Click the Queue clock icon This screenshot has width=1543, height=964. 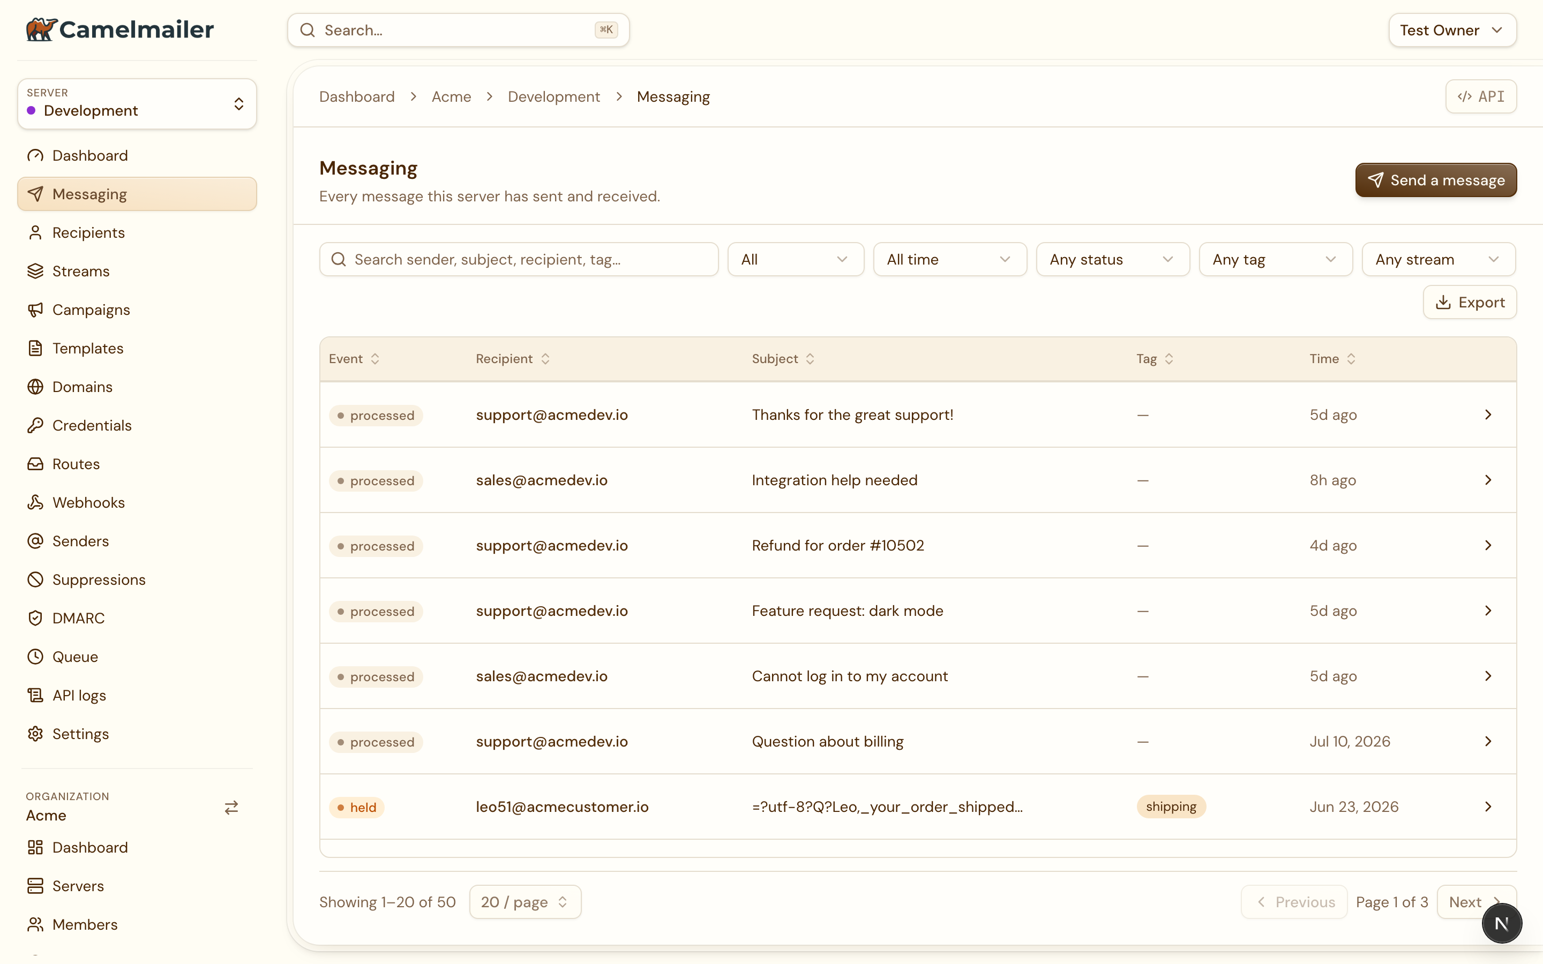point(35,657)
